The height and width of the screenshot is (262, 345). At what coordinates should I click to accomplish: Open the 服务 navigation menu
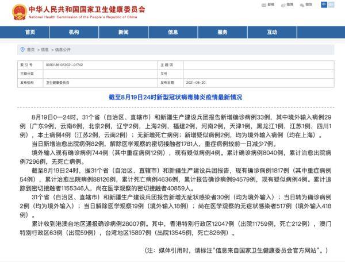222,32
